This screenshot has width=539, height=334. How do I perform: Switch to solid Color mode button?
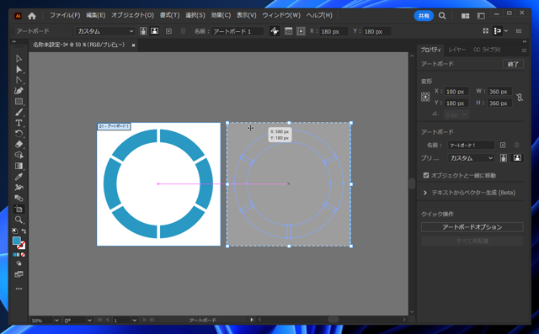(15, 255)
